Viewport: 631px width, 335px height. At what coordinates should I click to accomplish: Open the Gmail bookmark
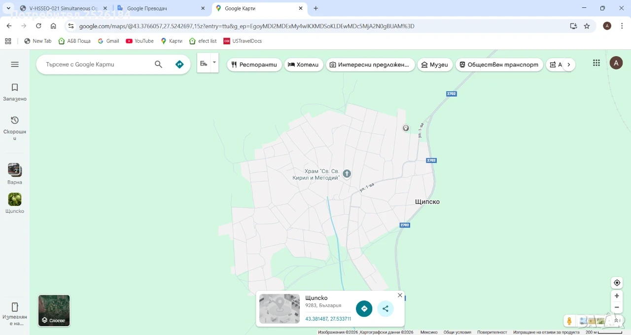tap(108, 41)
